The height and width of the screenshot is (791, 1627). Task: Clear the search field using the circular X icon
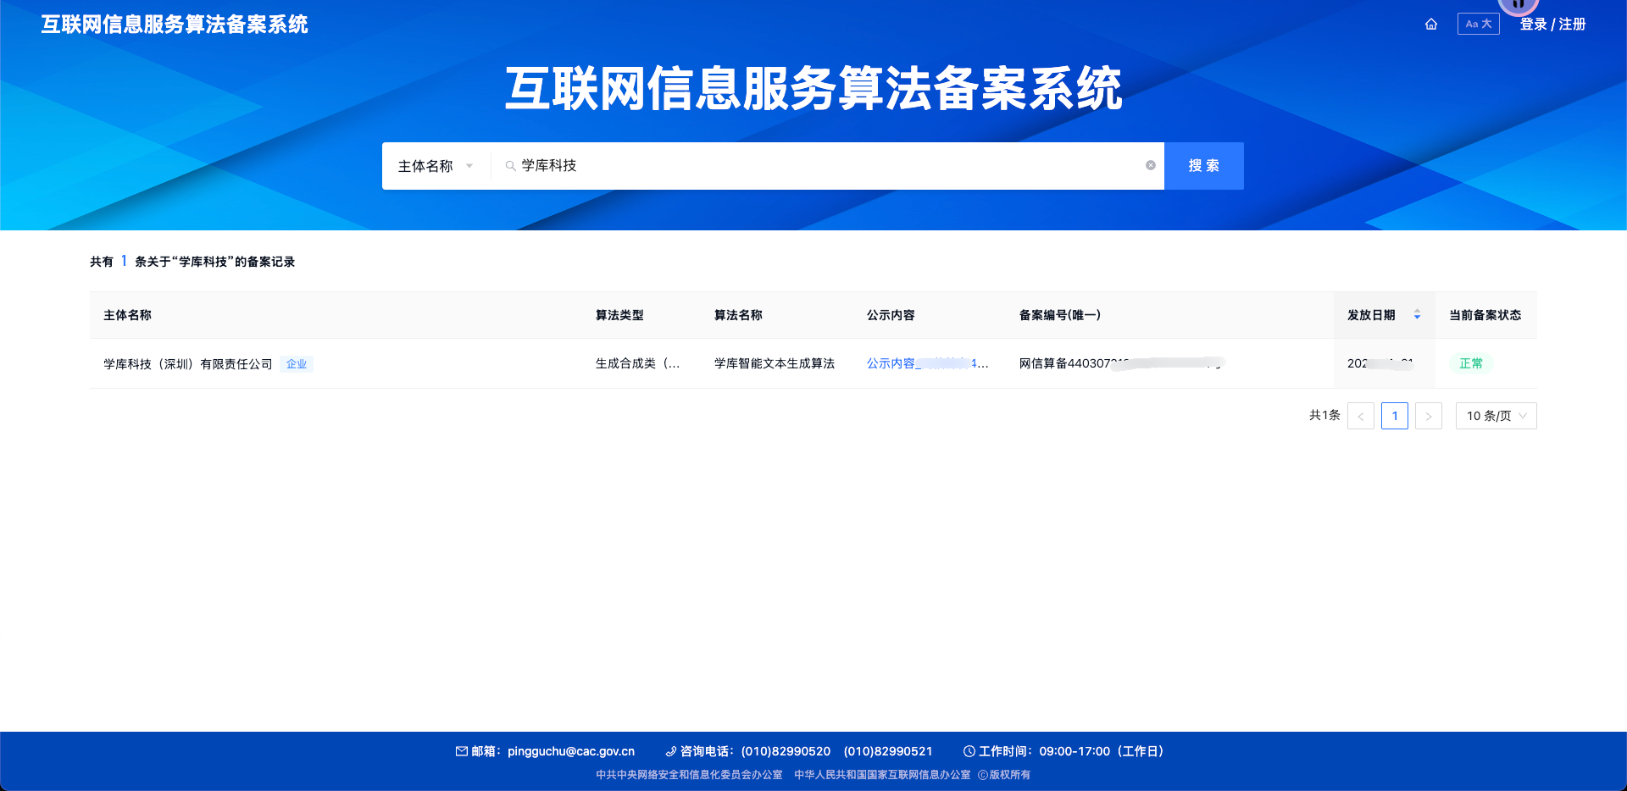tap(1150, 166)
